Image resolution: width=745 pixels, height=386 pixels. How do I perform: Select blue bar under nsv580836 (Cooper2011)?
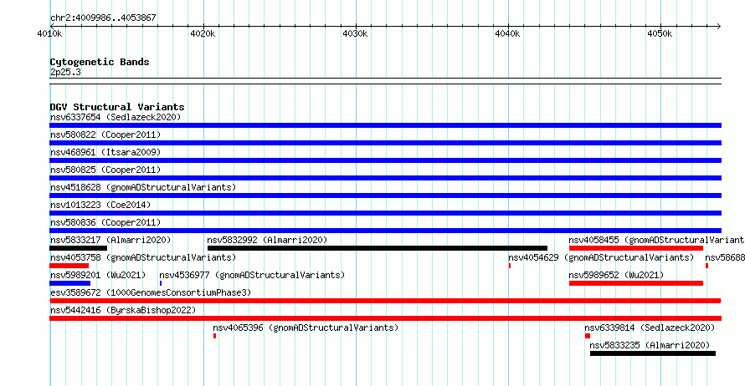(x=385, y=231)
